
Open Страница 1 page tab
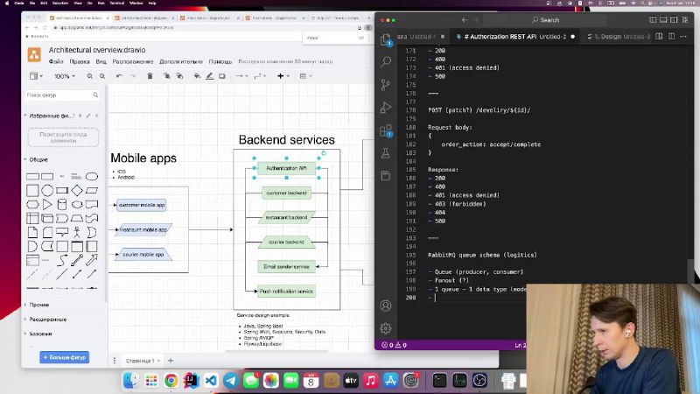click(x=143, y=361)
